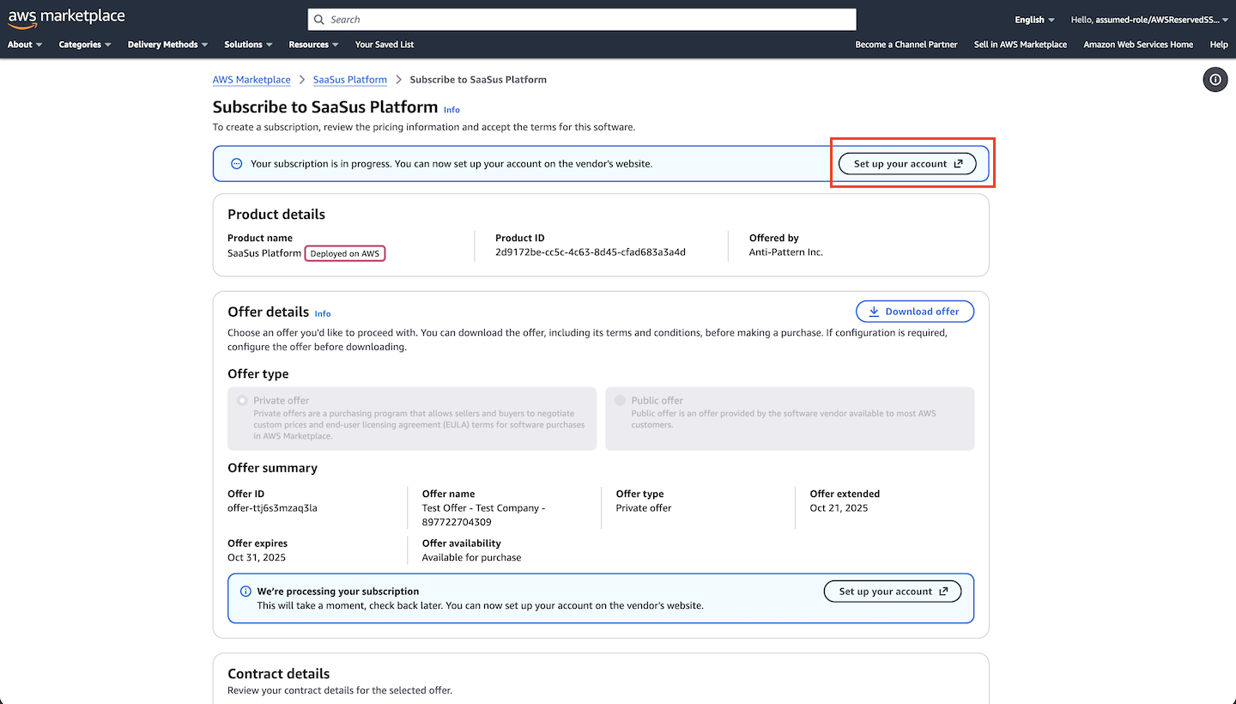Open the Categories dropdown

pyautogui.click(x=84, y=45)
